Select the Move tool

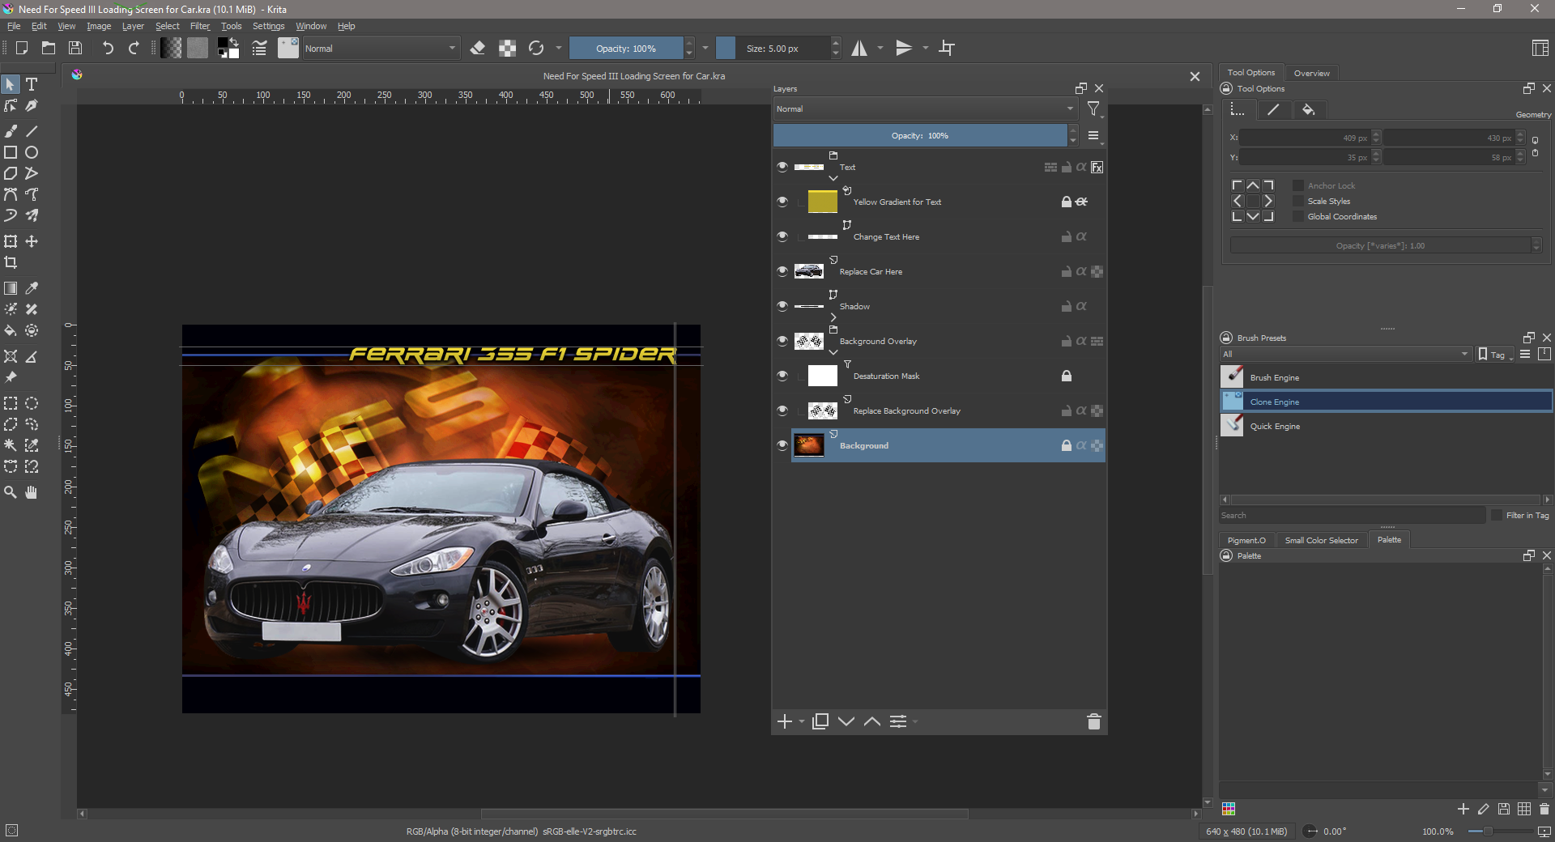[32, 241]
